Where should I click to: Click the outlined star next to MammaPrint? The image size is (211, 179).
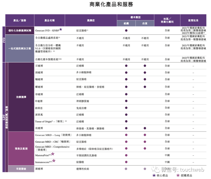tap(53, 154)
